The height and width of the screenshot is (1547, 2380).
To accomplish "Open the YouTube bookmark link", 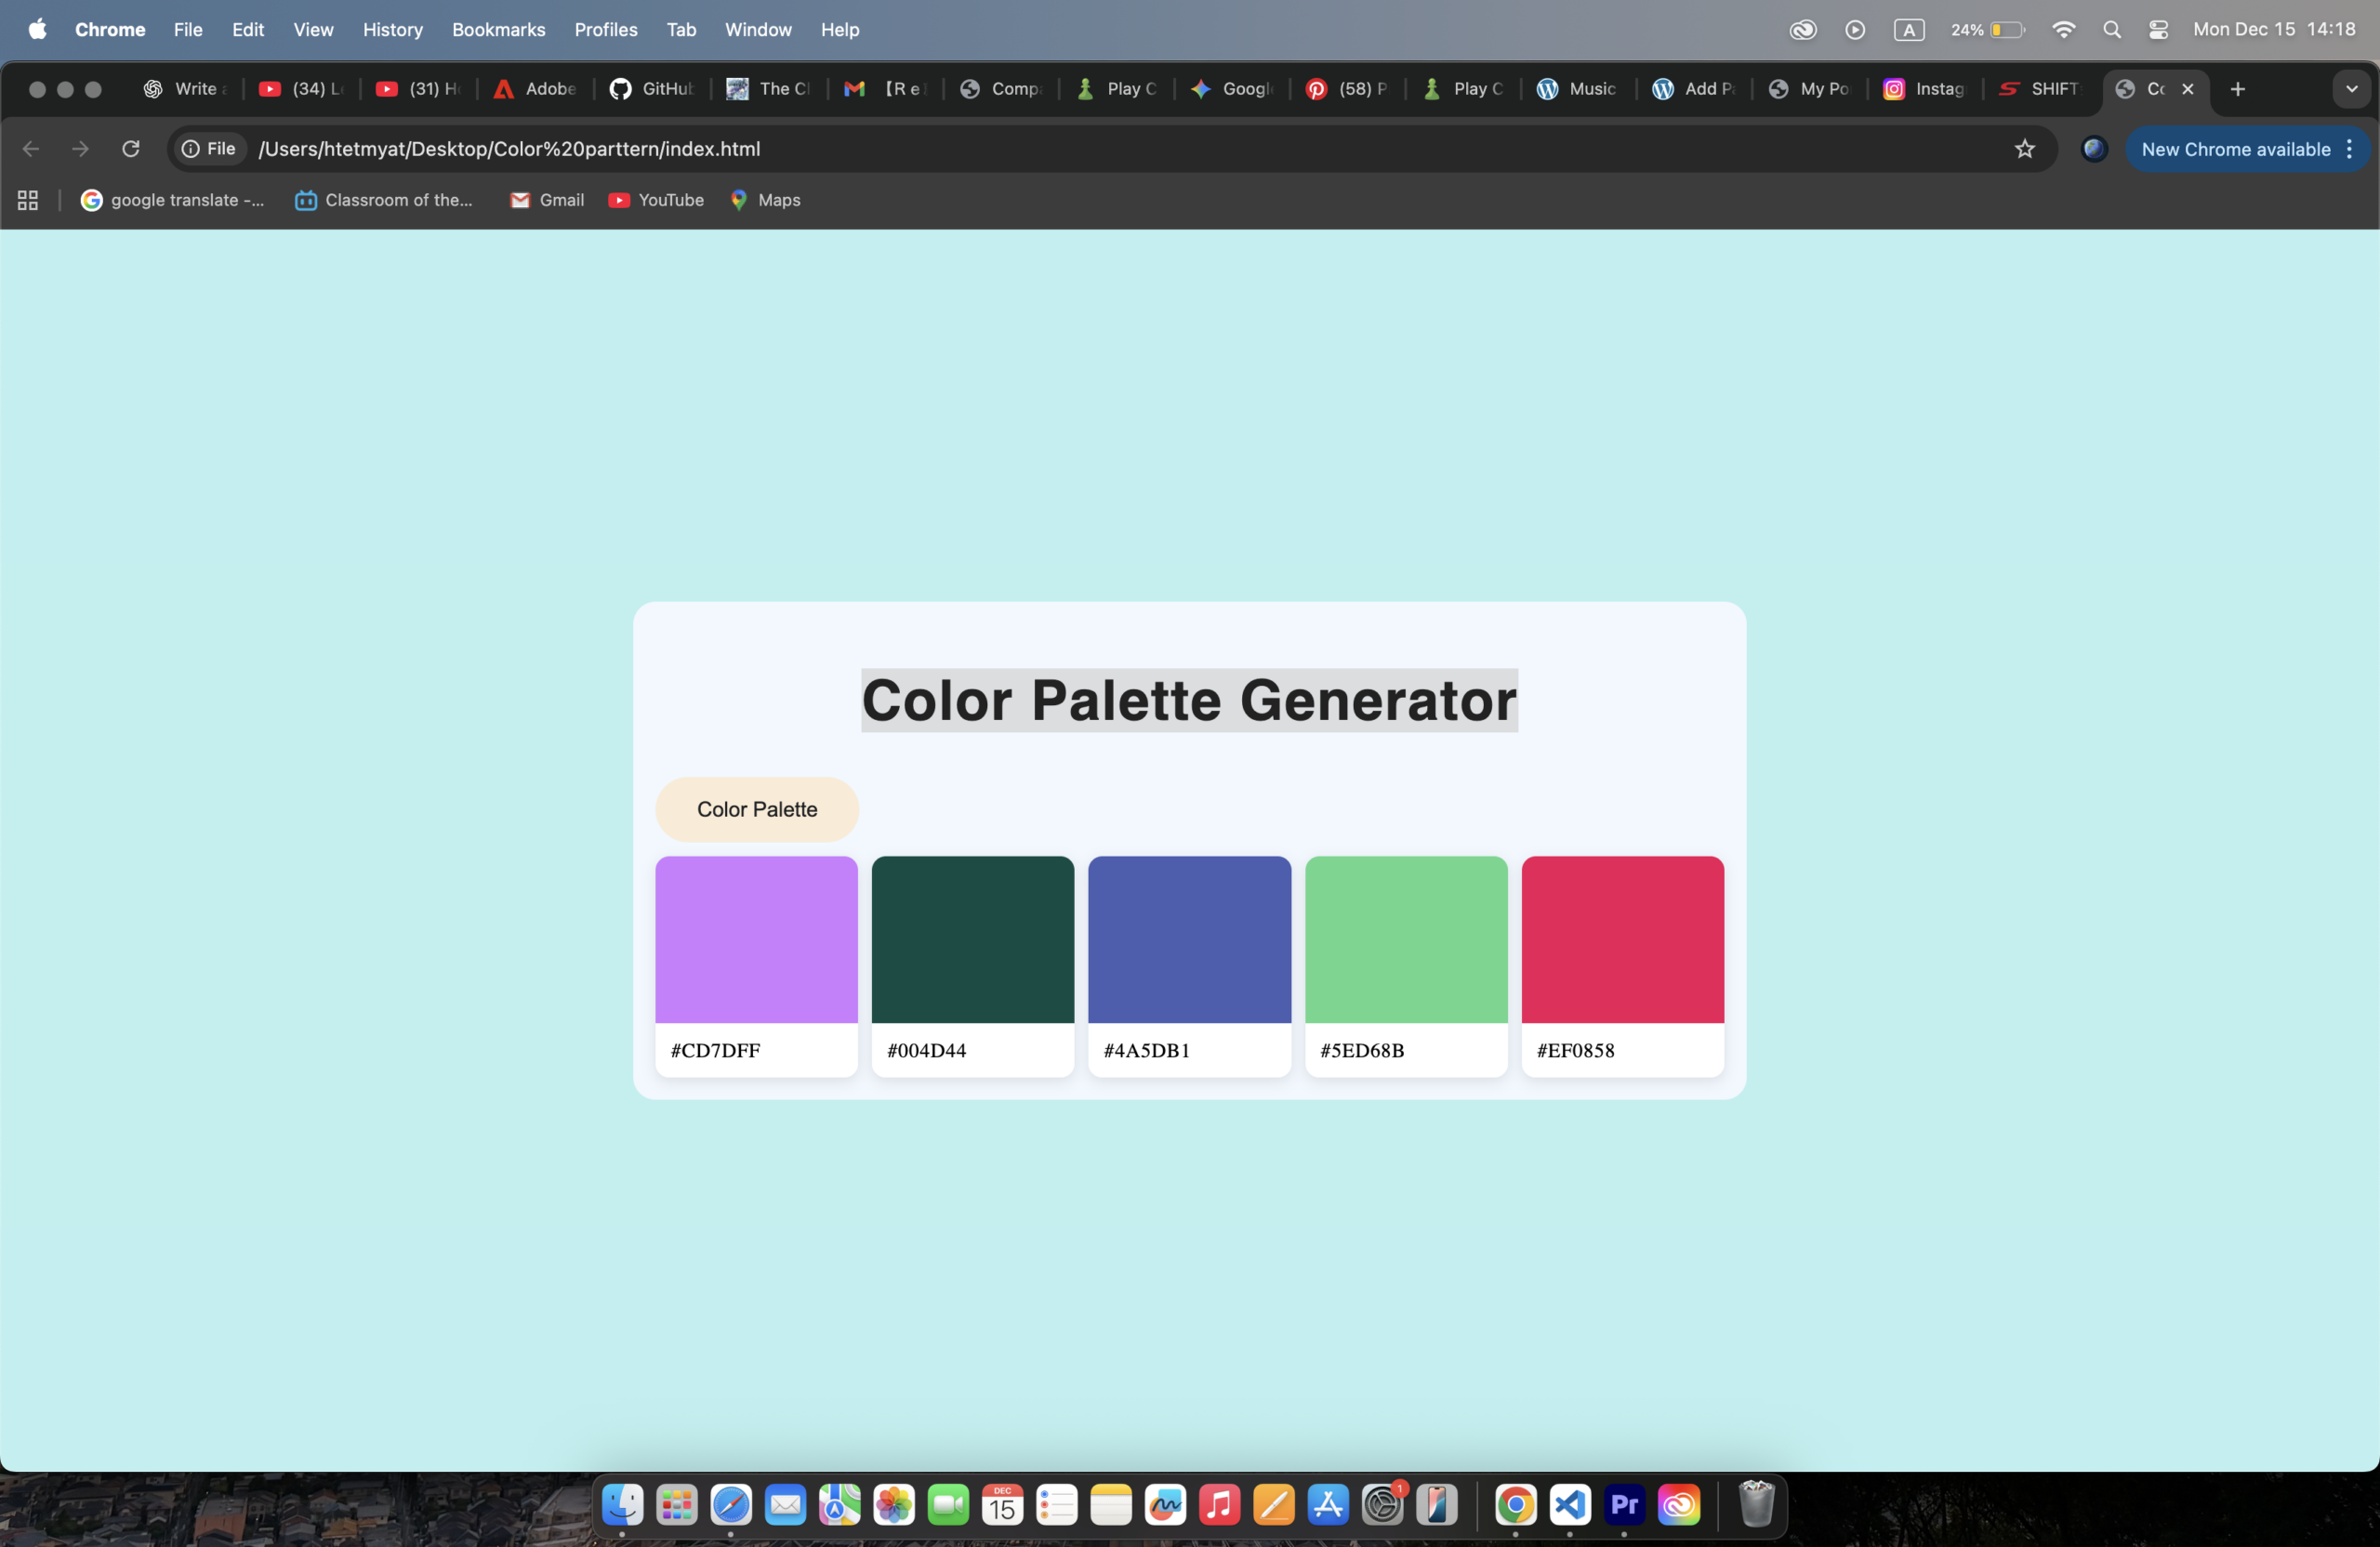I will (656, 200).
